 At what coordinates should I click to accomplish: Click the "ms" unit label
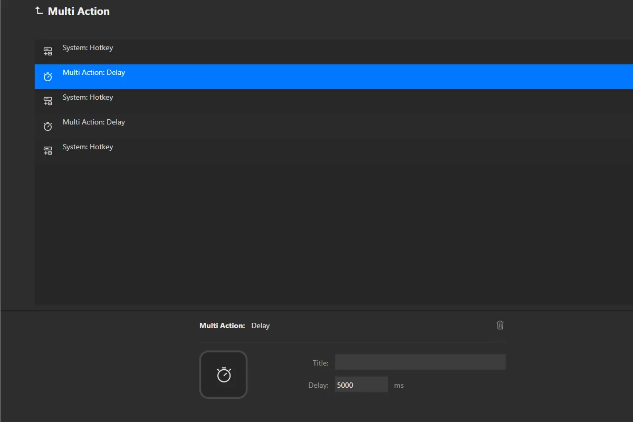[x=399, y=385]
